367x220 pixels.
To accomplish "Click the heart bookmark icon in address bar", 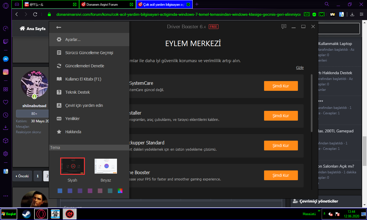I will 322,14.
